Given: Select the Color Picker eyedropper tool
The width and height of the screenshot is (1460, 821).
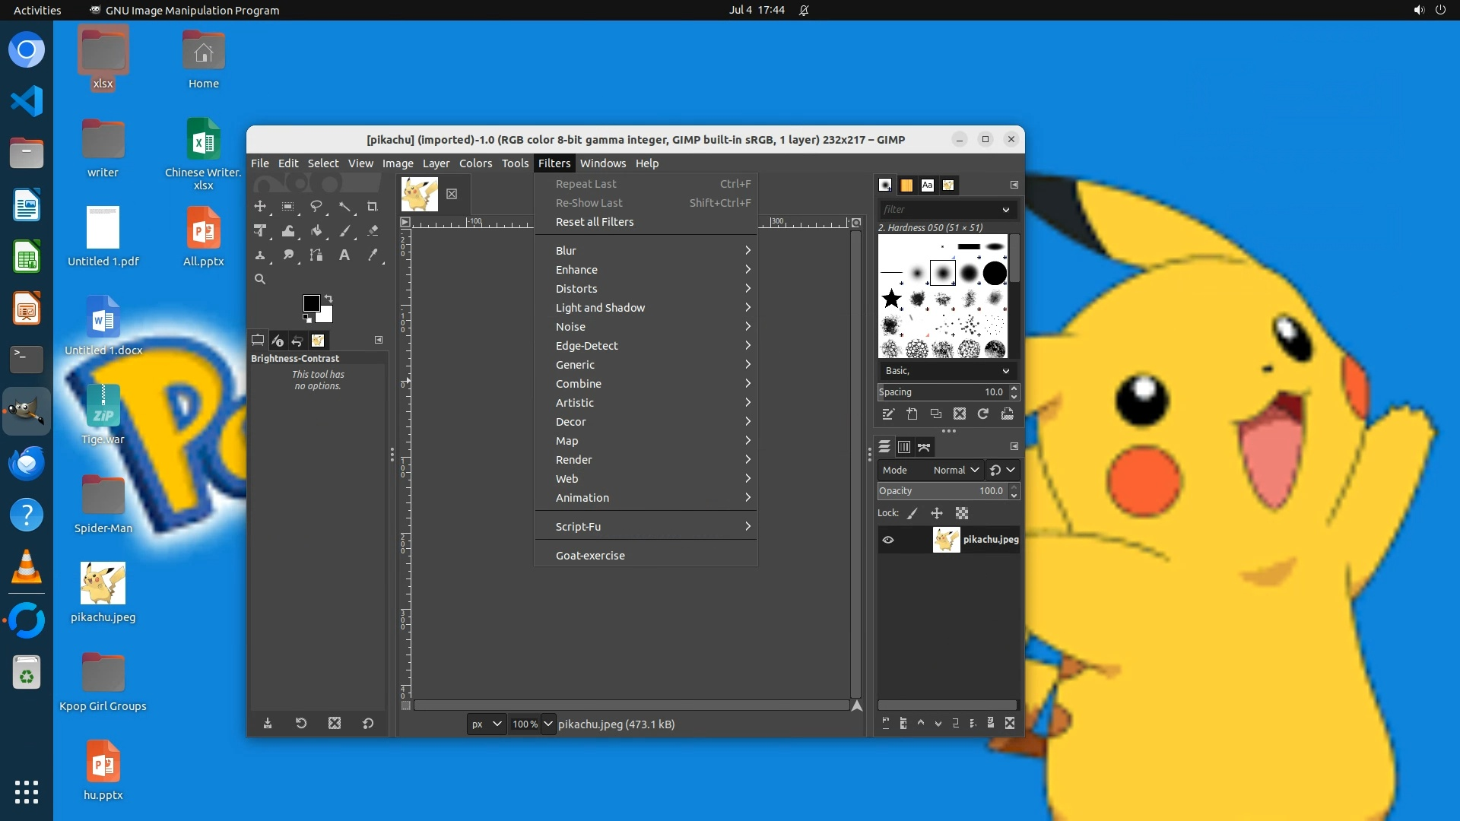Looking at the screenshot, I should [x=373, y=255].
